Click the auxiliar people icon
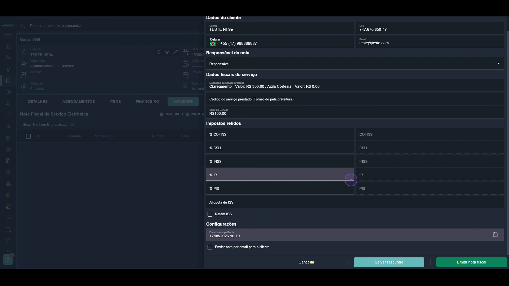The width and height of the screenshot is (509, 286). [x=24, y=75]
